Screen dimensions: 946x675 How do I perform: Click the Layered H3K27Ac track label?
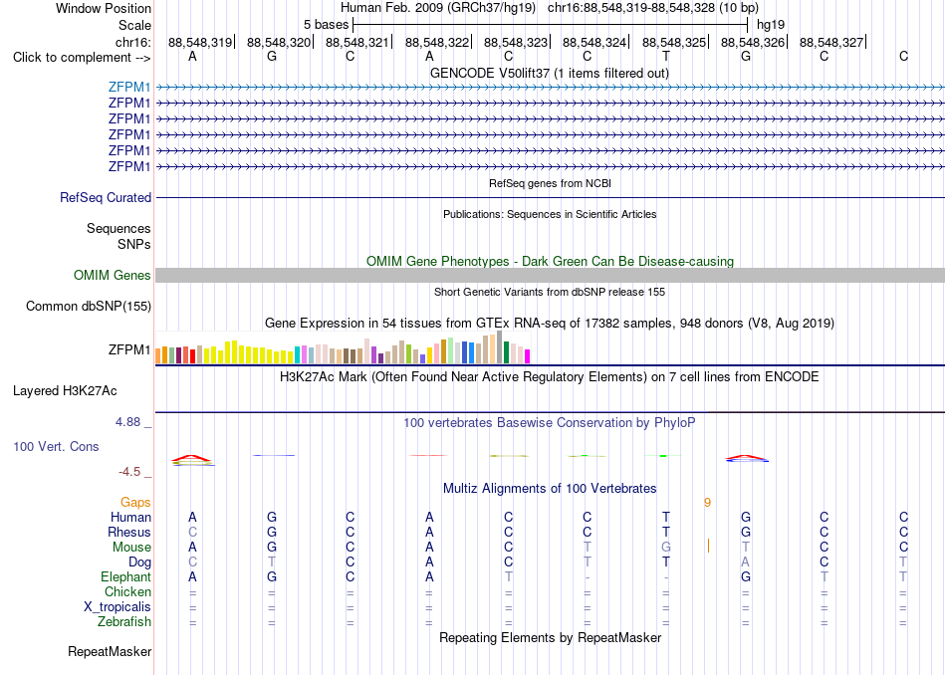tap(65, 390)
